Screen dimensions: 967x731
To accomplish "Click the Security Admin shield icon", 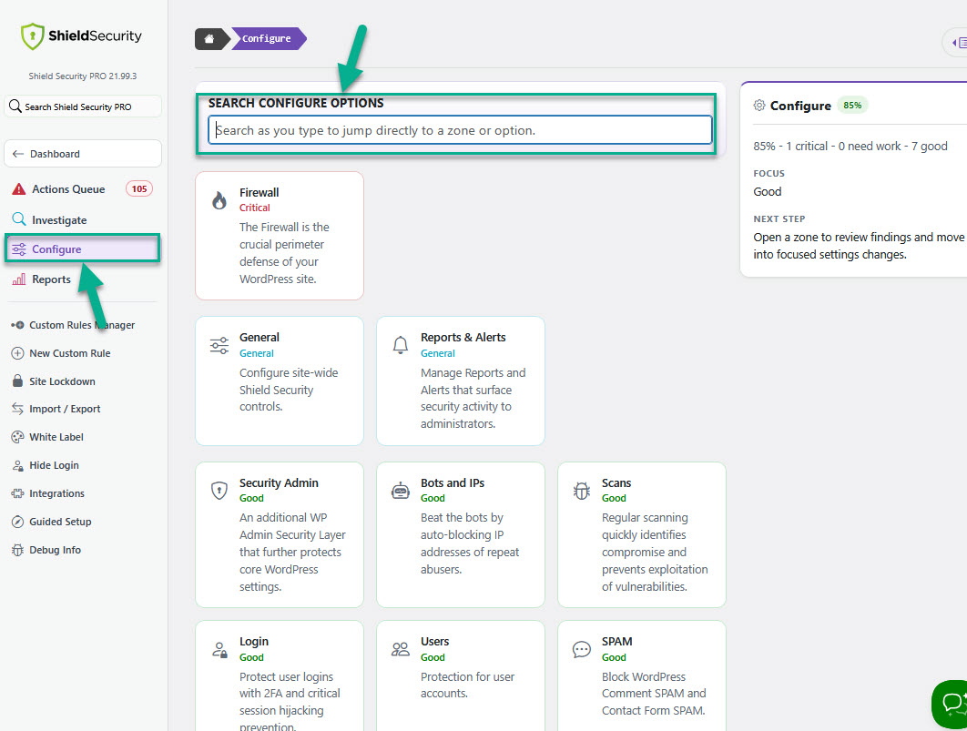I will click(x=219, y=491).
